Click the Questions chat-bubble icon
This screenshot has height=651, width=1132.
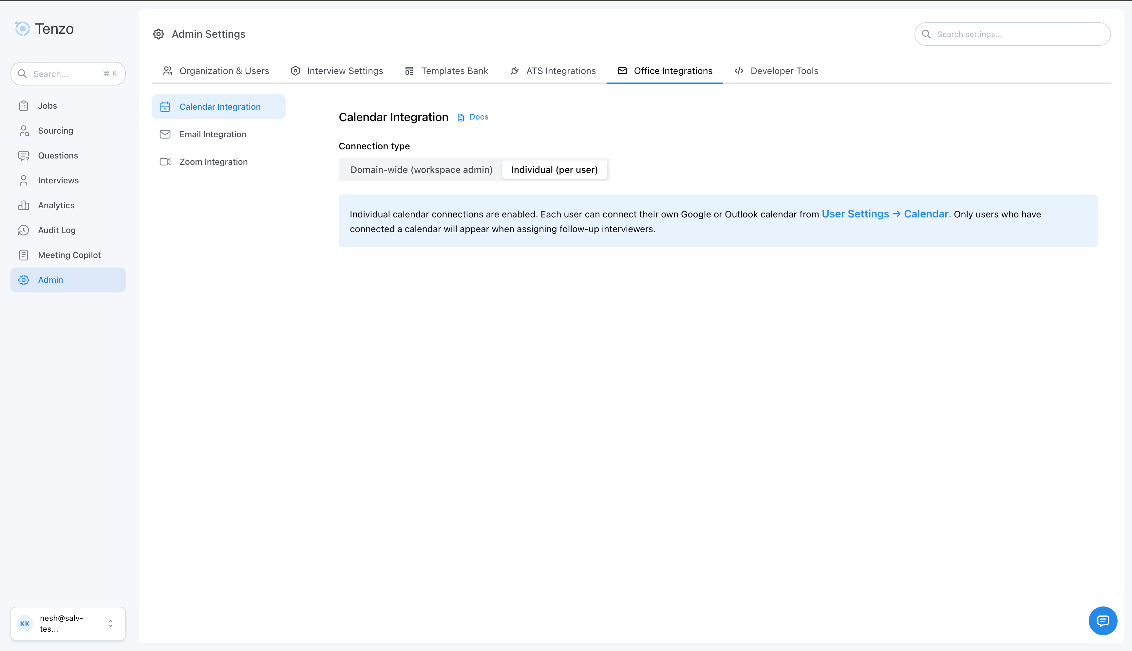[24, 156]
